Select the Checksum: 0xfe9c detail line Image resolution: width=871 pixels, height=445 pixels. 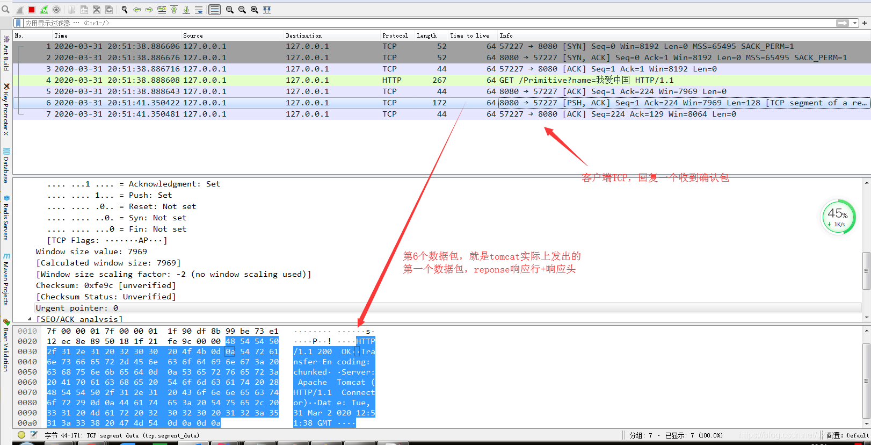pyautogui.click(x=106, y=285)
